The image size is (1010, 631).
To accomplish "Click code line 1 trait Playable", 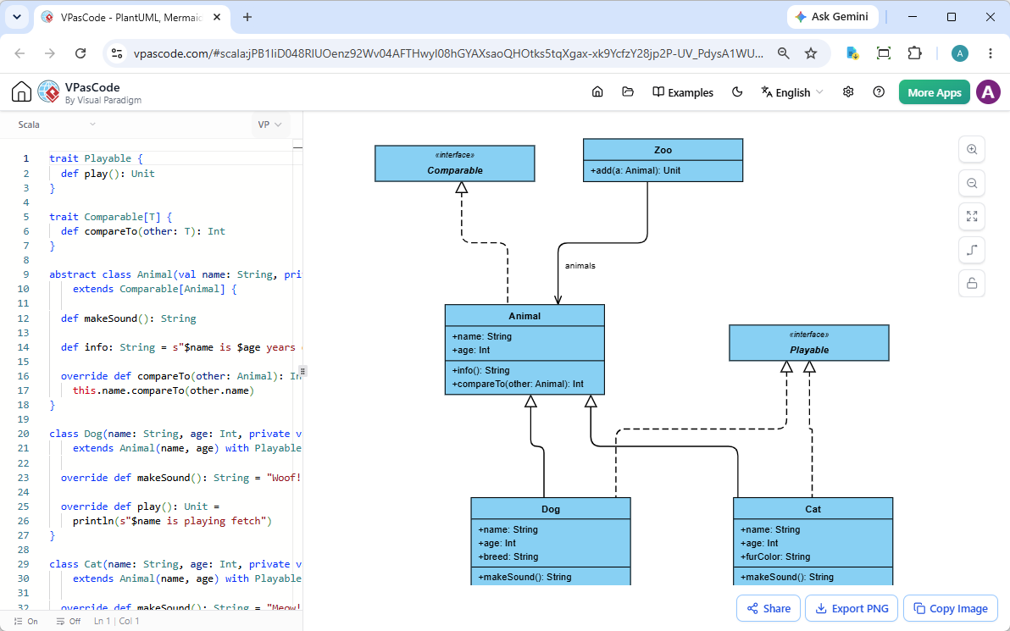I will point(96,158).
